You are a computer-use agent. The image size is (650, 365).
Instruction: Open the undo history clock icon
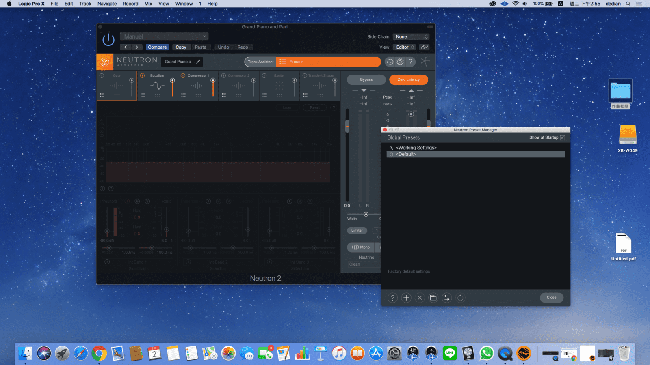pyautogui.click(x=390, y=62)
